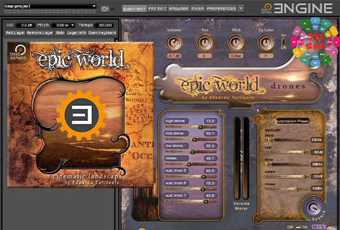The image size is (340, 230).
Task: Click the MIDI activity icon beside project name
Action: (x=105, y=9)
